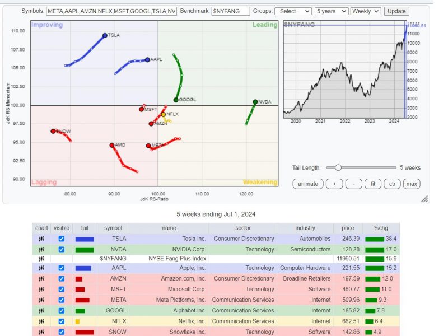Screen dimensions: 448x336
Task: Click NVDA green tail color swatch
Action: click(85, 250)
